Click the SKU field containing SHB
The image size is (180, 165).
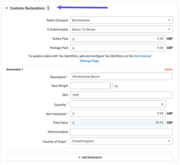point(121,95)
